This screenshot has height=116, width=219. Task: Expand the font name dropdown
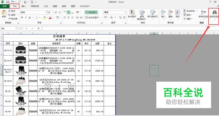click(46, 12)
